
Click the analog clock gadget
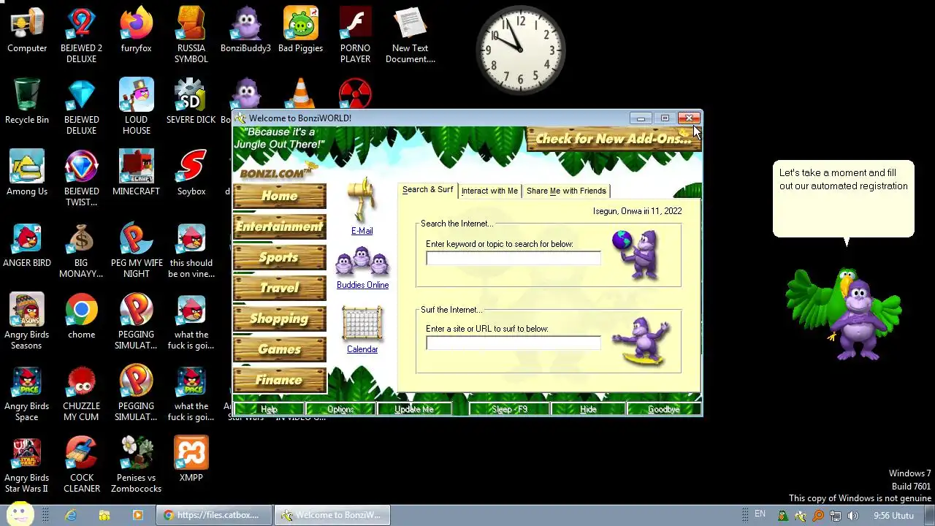point(521,50)
